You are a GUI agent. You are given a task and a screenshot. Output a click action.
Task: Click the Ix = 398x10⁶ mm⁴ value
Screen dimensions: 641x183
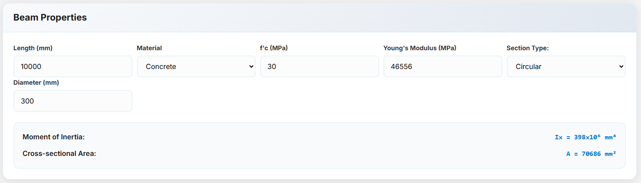tap(585, 137)
